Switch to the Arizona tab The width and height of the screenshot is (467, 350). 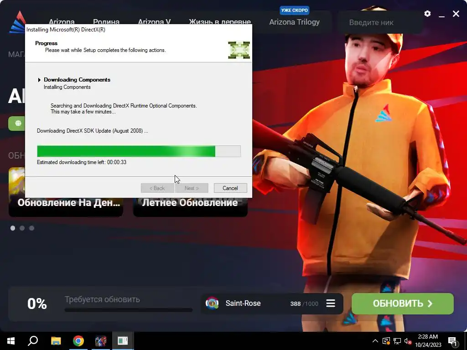62,22
